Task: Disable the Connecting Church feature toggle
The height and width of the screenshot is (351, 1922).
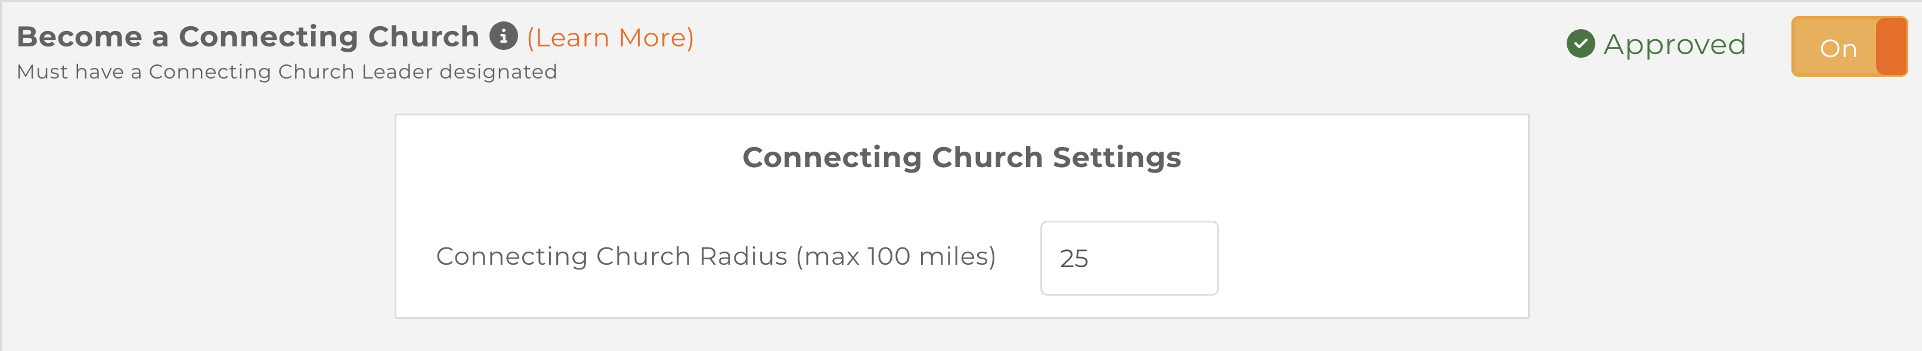Action: (1849, 47)
